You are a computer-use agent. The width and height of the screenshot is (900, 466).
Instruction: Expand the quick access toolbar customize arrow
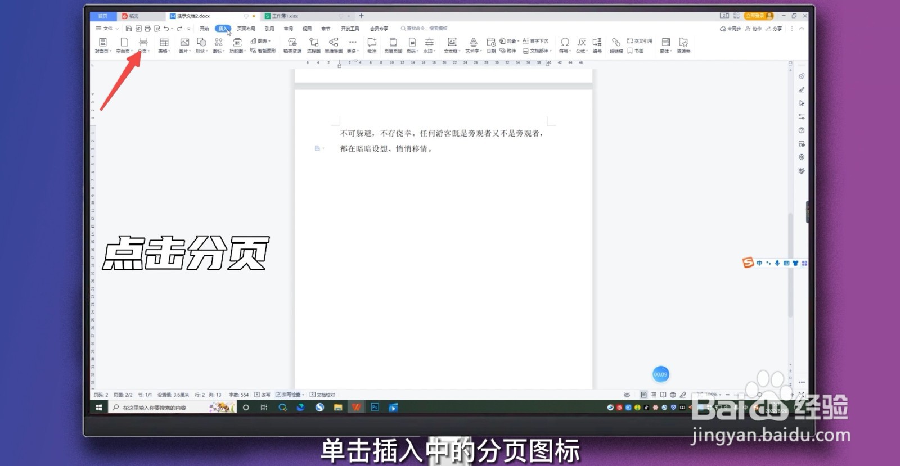pyautogui.click(x=189, y=29)
